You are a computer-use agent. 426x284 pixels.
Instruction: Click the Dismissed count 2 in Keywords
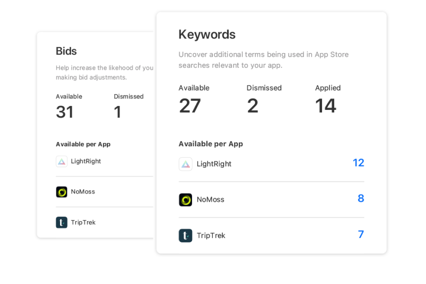coord(252,106)
